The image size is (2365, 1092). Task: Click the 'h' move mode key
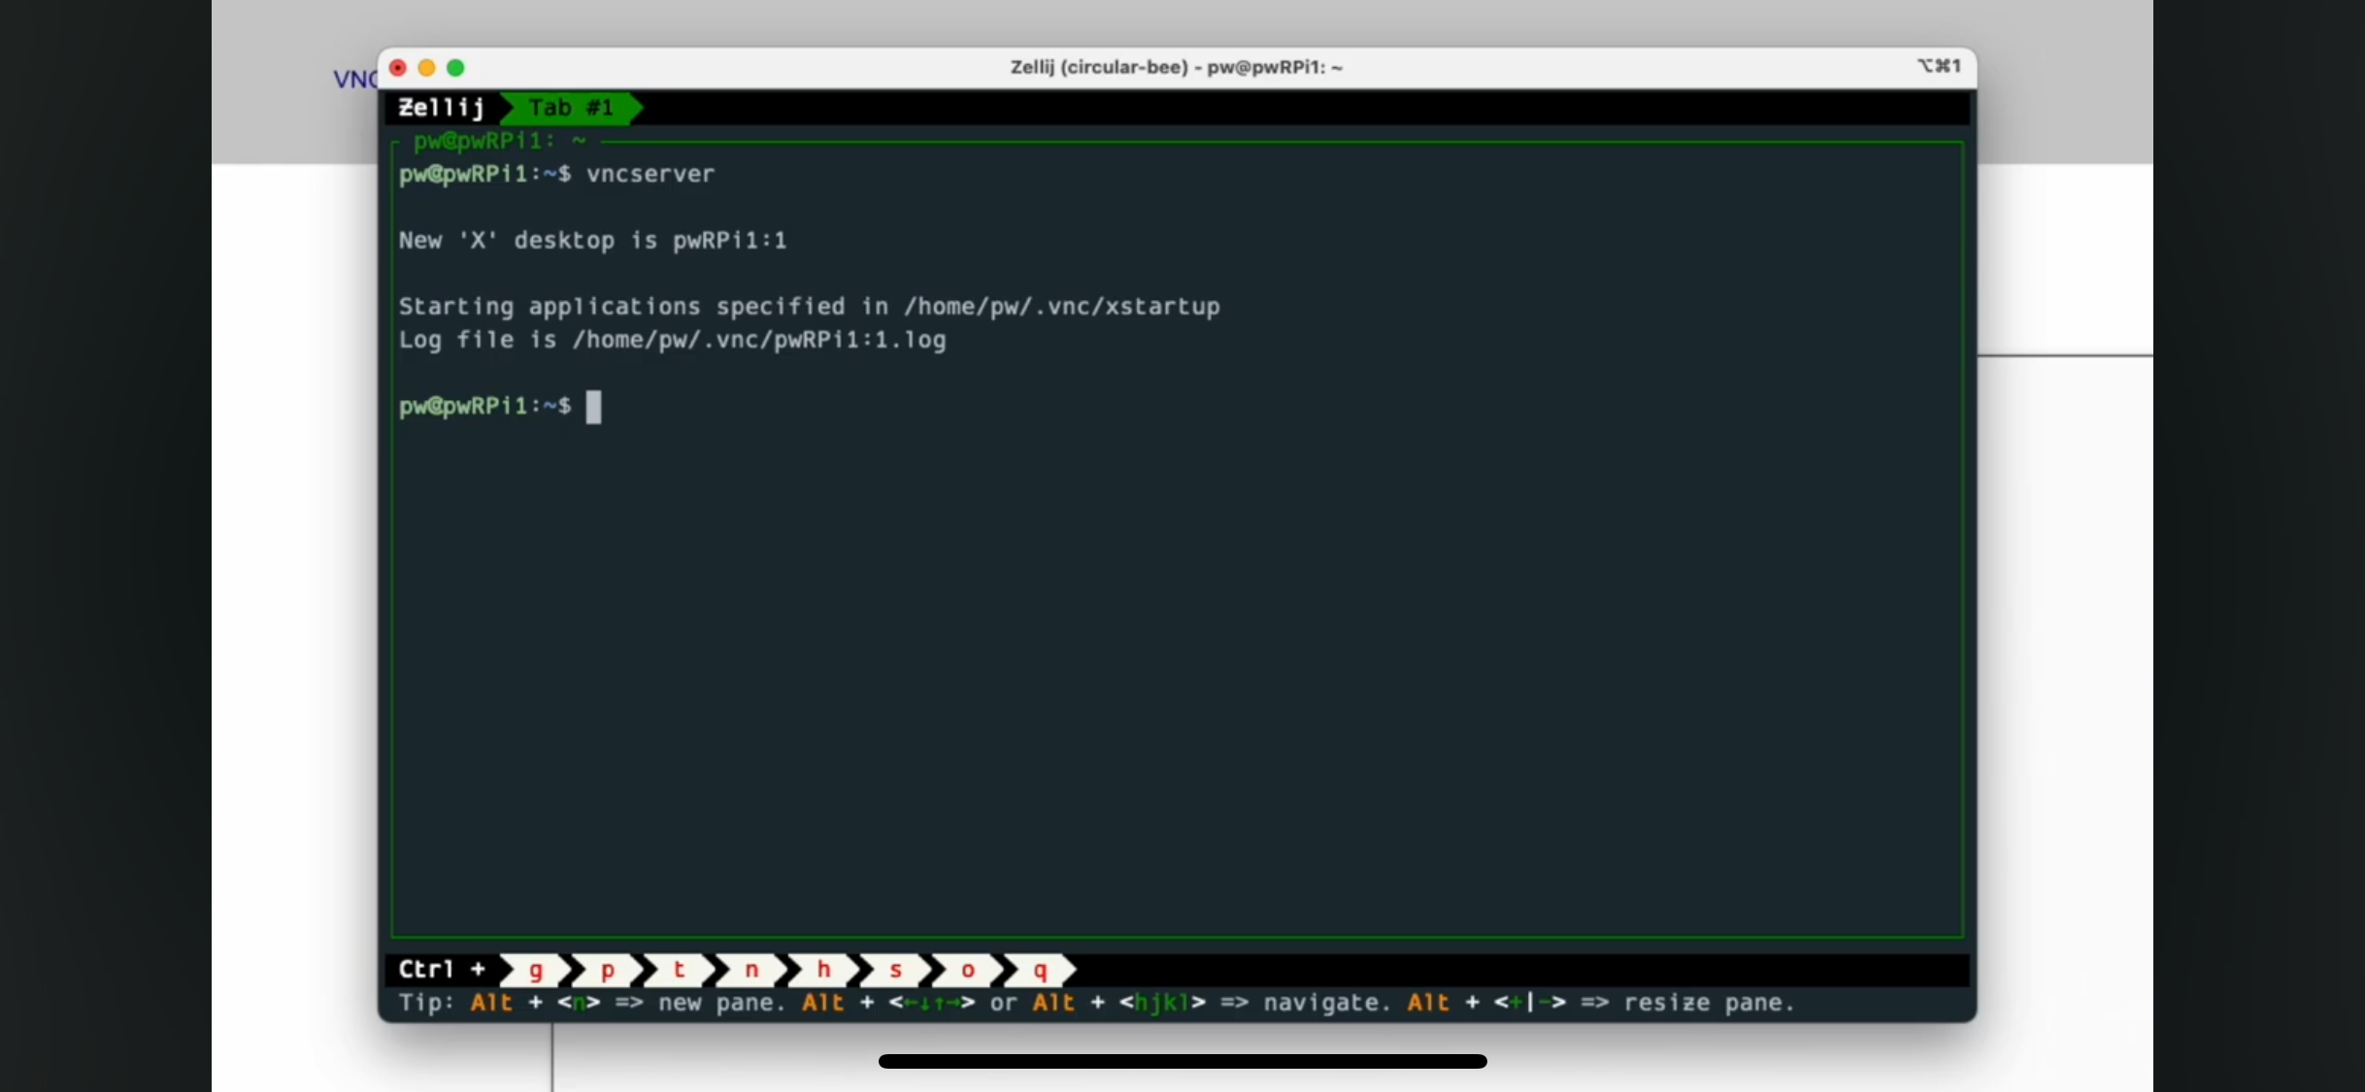click(823, 970)
